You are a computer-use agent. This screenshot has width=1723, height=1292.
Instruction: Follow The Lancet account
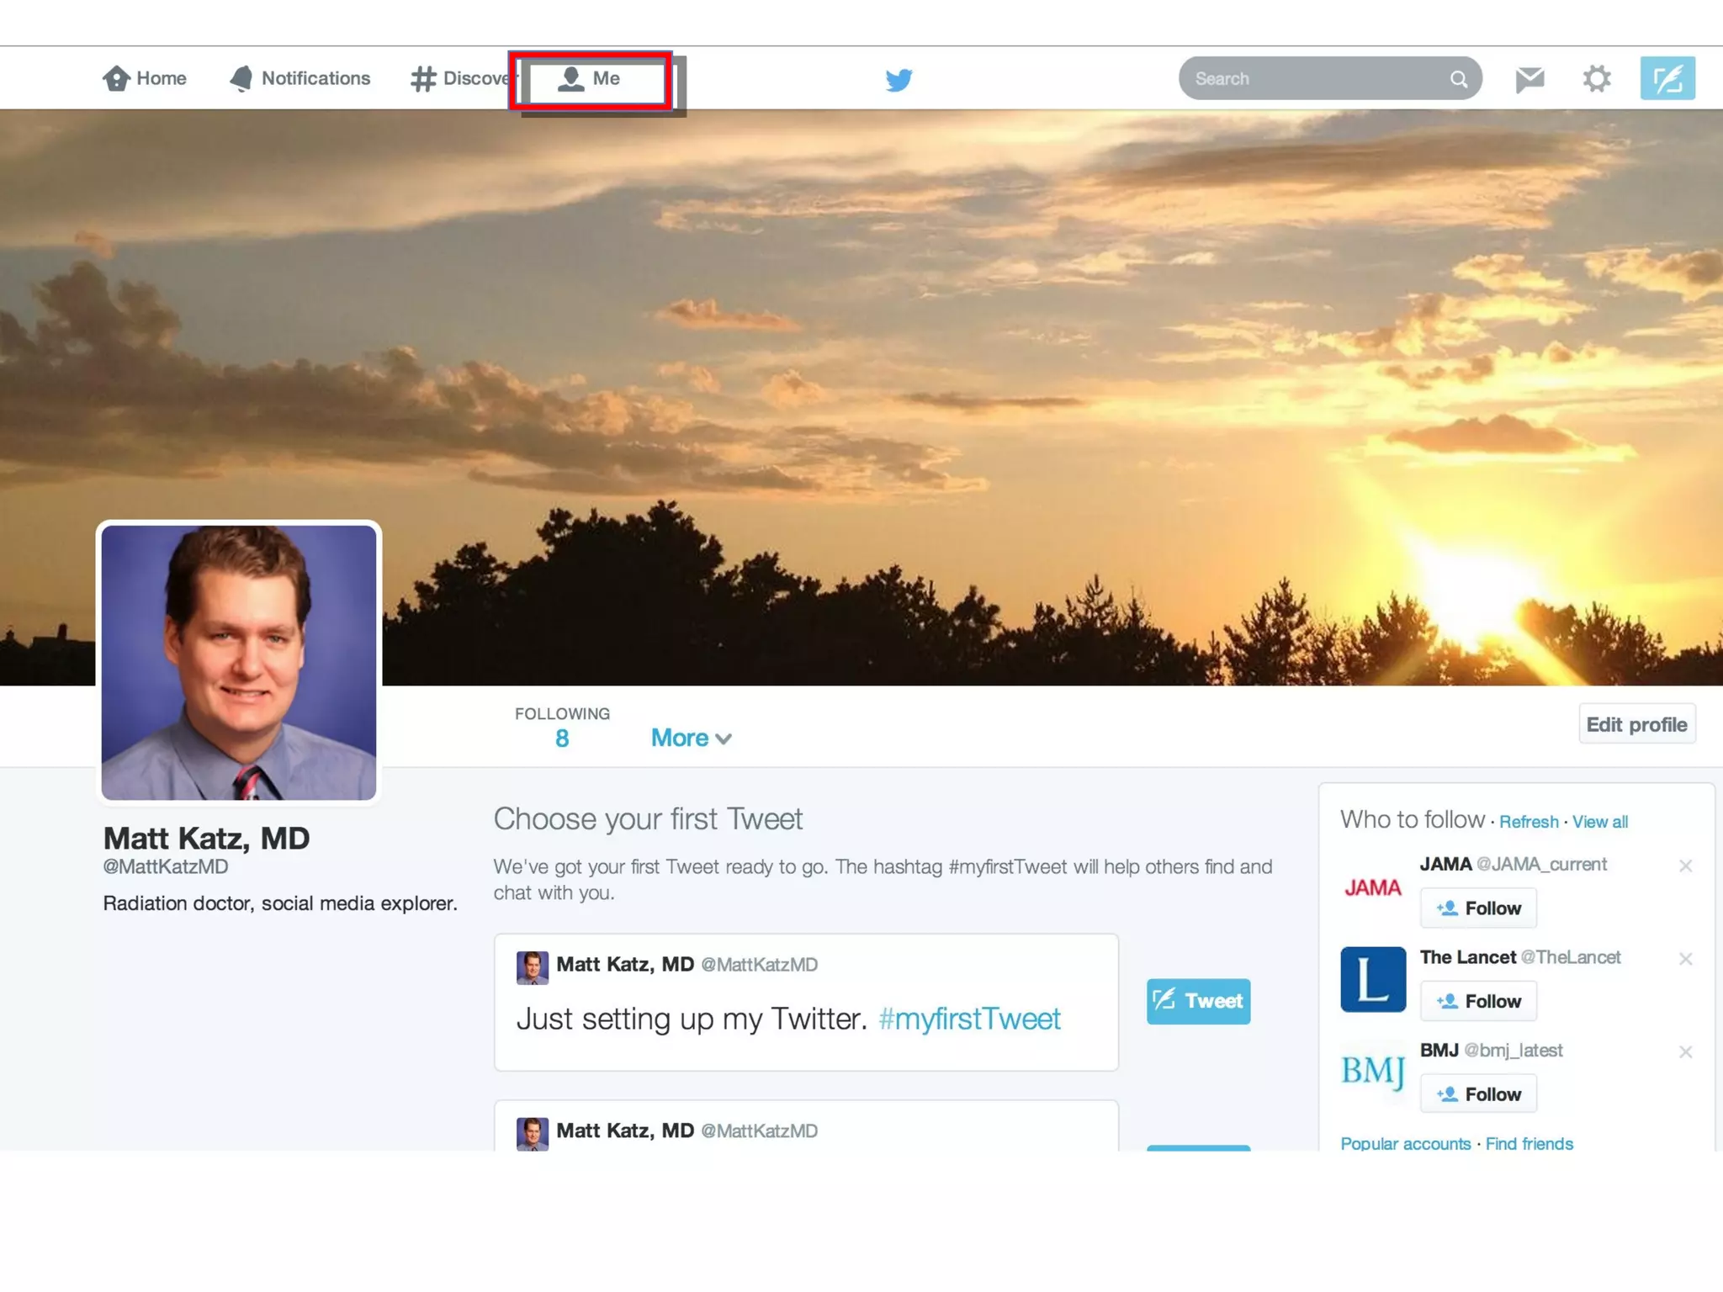[1478, 1001]
